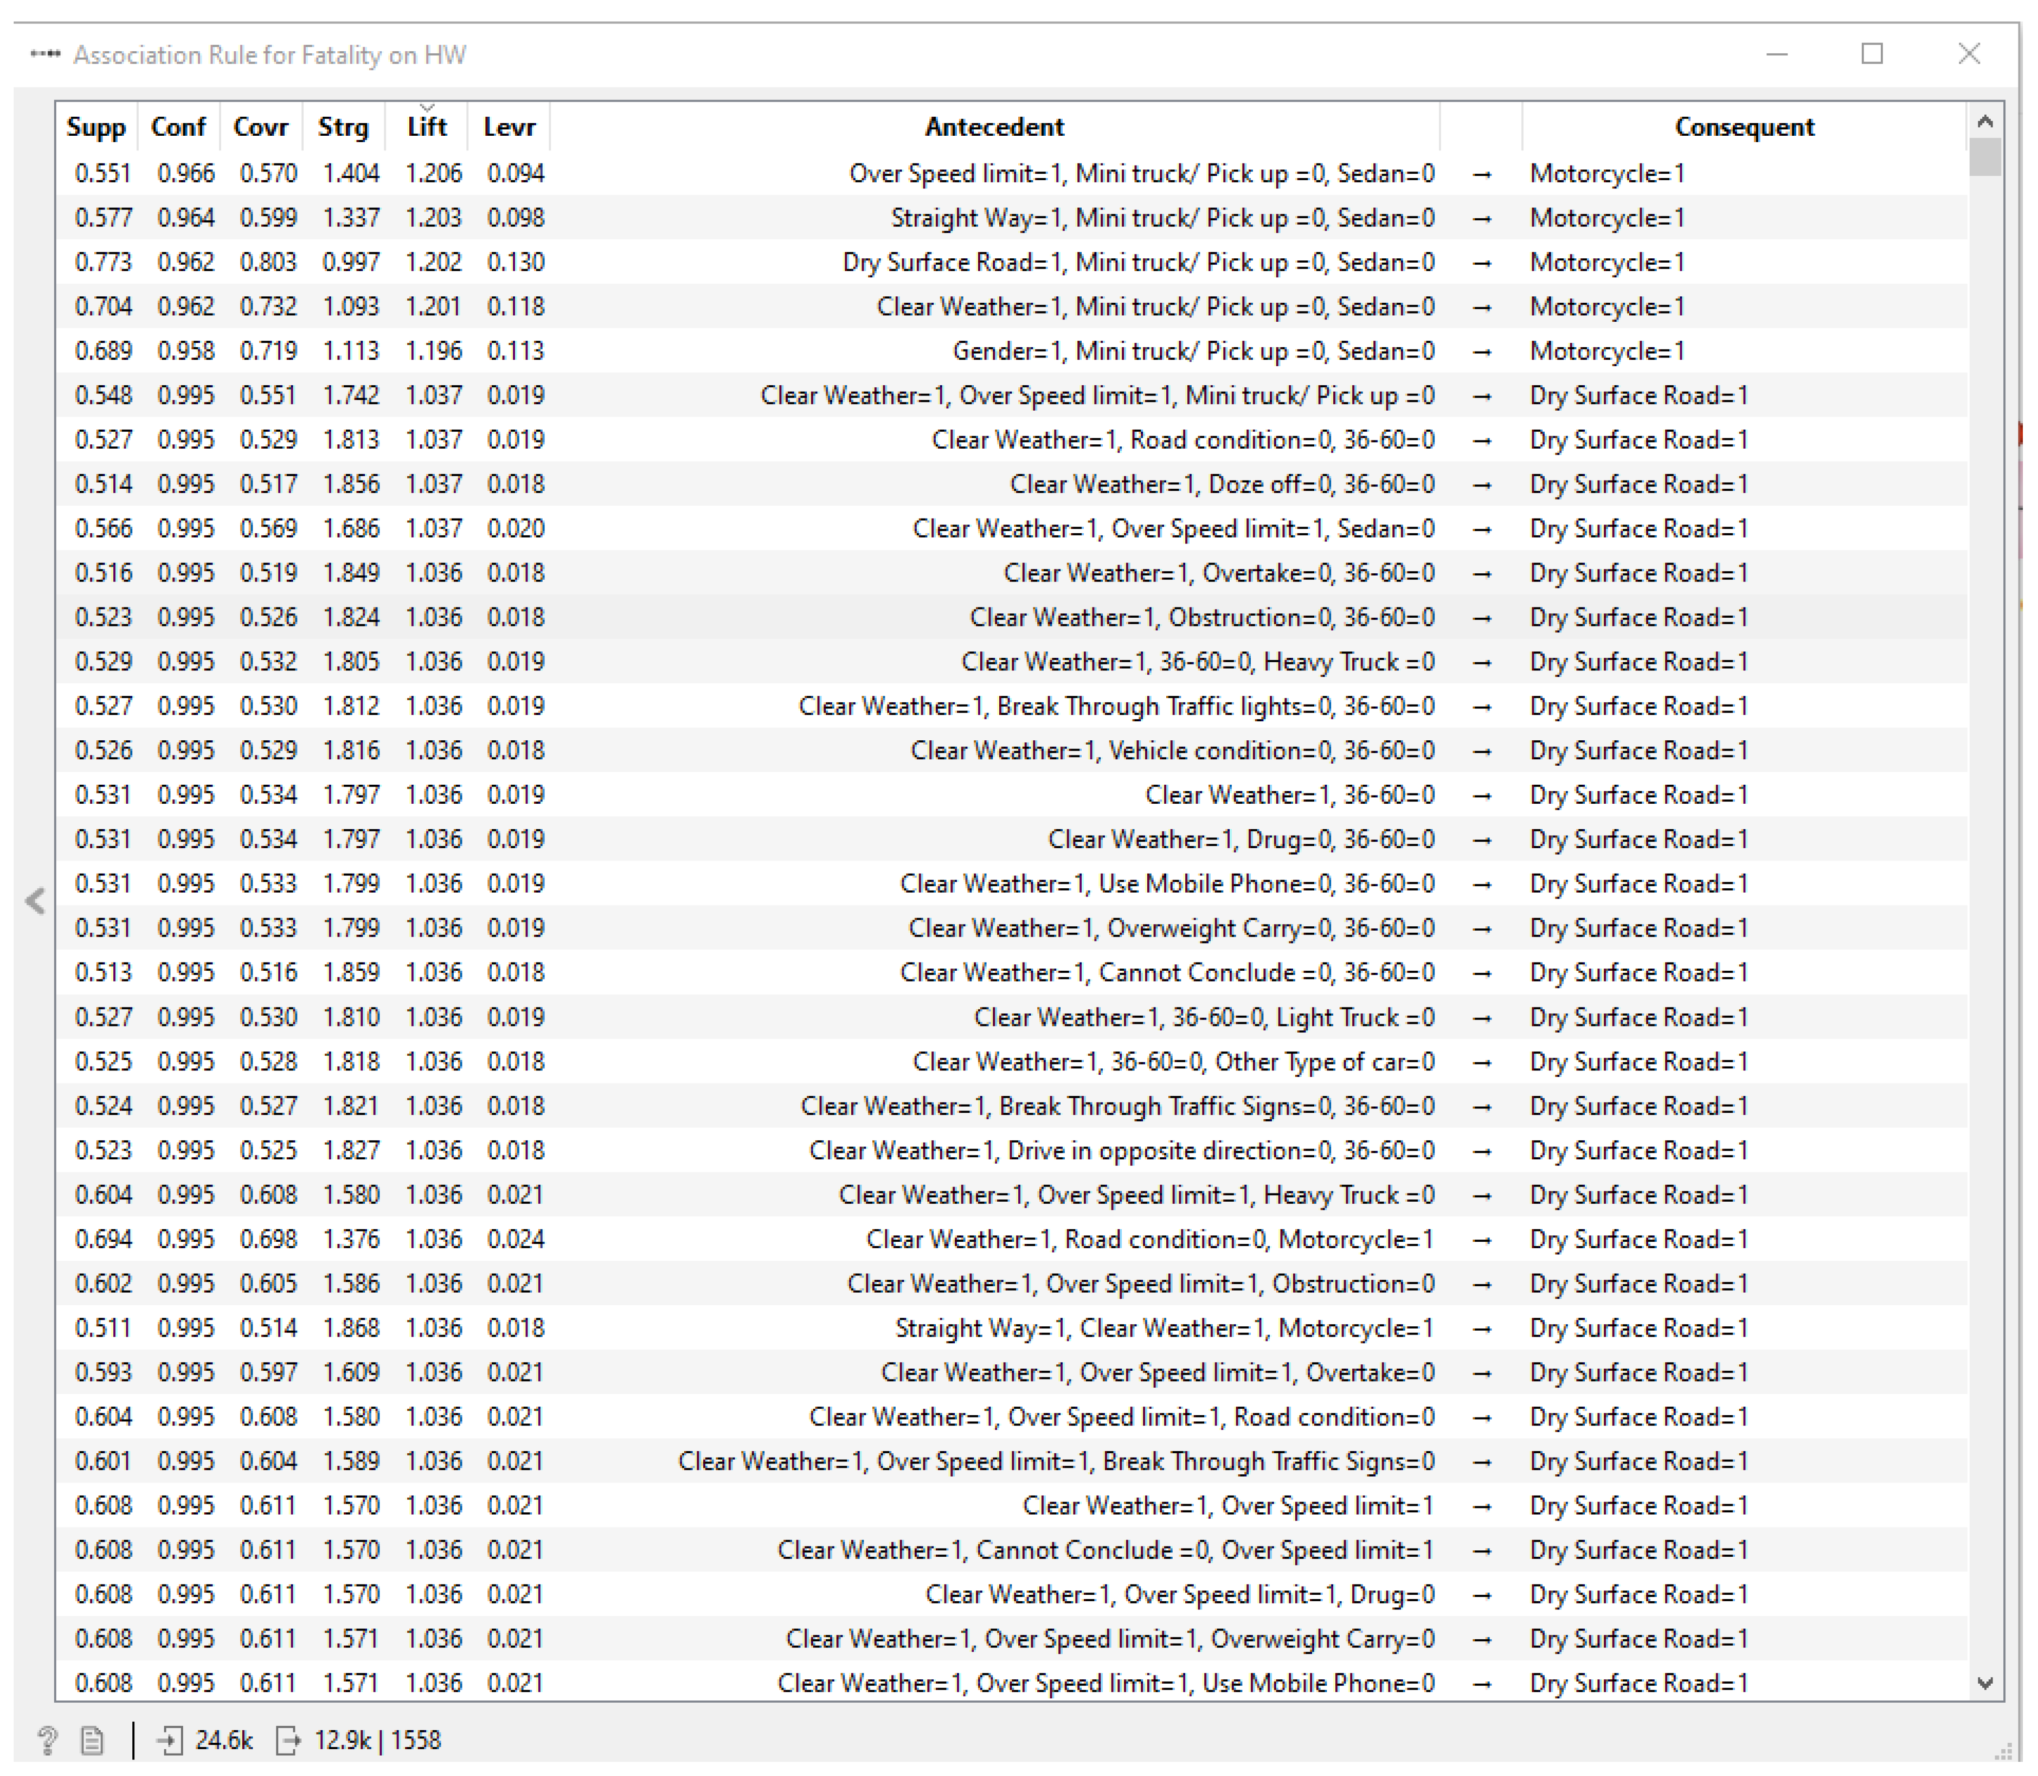The height and width of the screenshot is (1776, 2038).
Task: Click the help question mark icon
Action: click(46, 1739)
